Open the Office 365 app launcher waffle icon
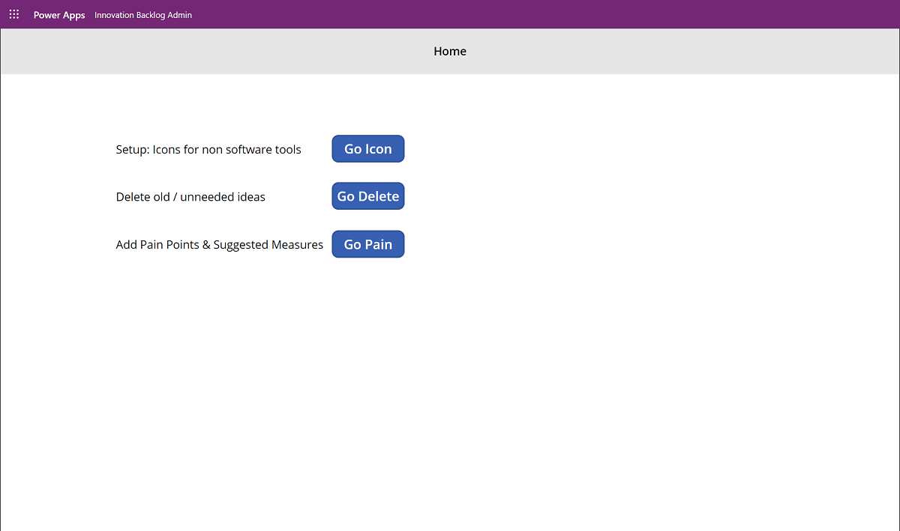 pyautogui.click(x=13, y=13)
